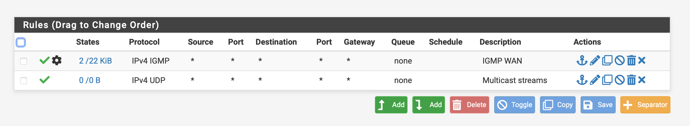Add an orange Separator

tap(645, 105)
